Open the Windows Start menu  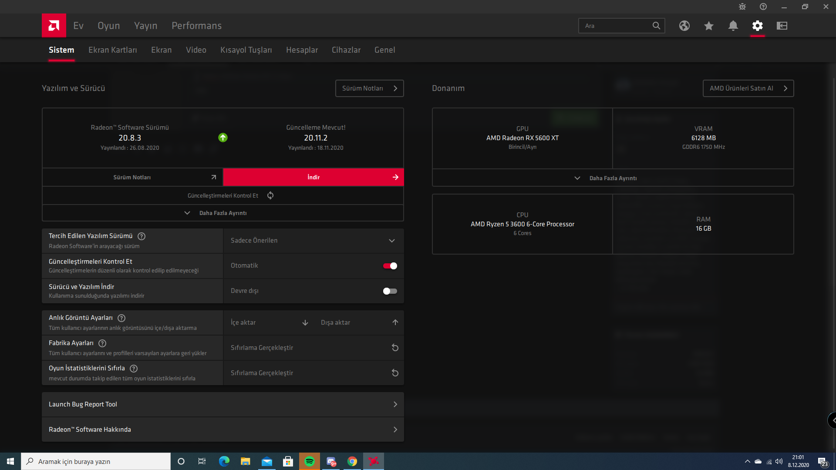point(10,461)
